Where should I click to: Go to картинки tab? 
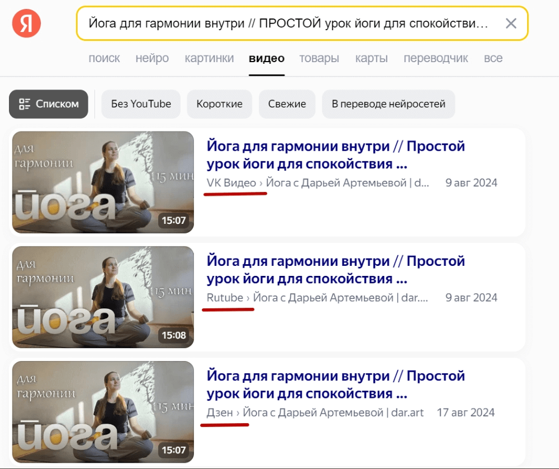(209, 58)
